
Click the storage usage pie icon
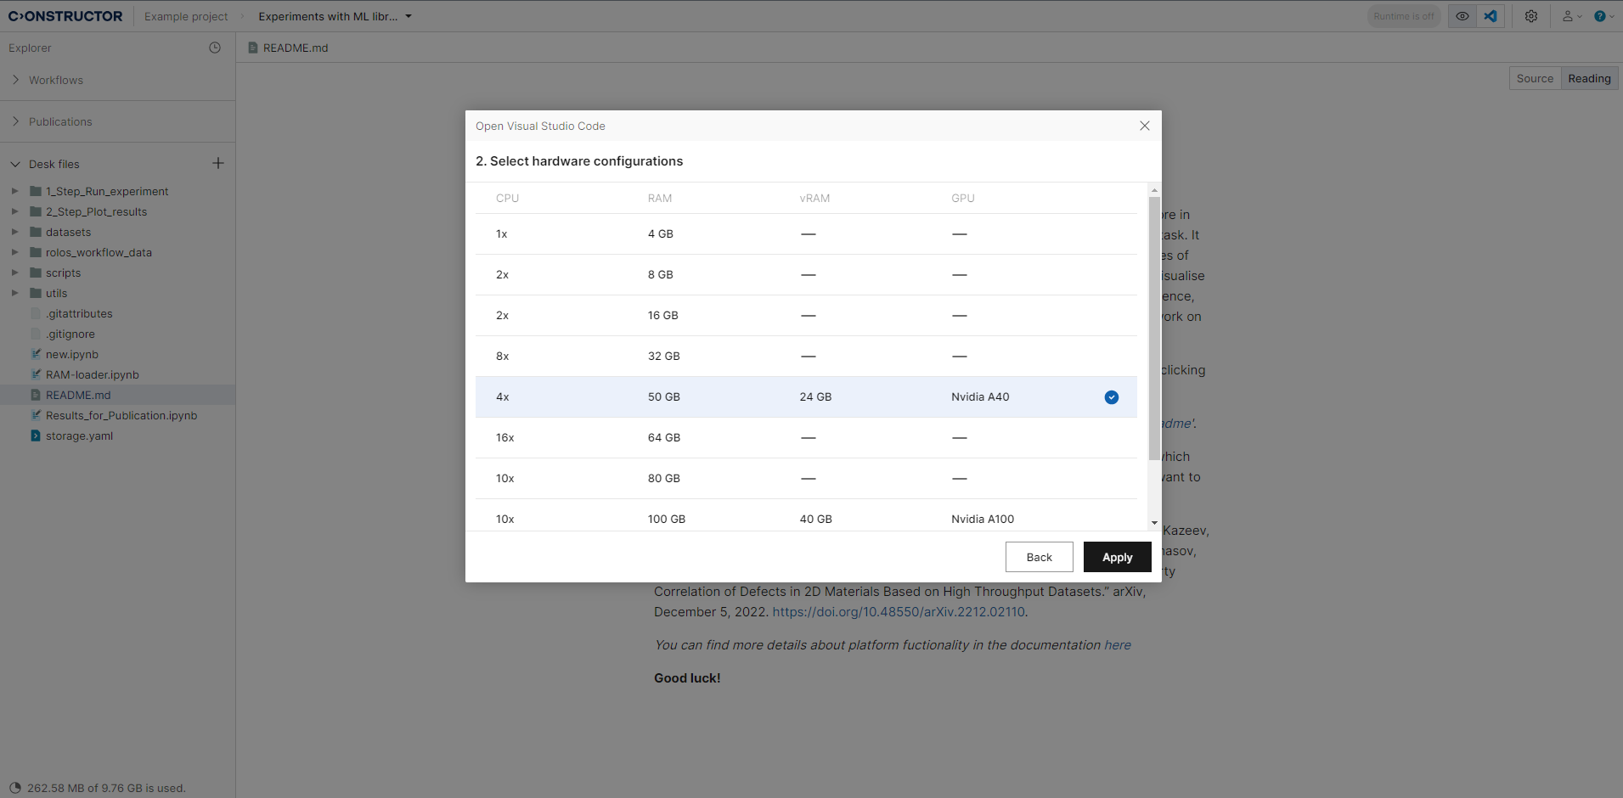click(x=15, y=788)
